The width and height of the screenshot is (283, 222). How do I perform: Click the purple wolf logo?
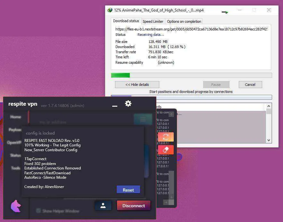point(16,206)
